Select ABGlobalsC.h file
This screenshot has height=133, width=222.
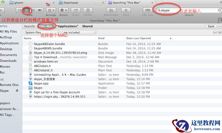tap(43, 70)
